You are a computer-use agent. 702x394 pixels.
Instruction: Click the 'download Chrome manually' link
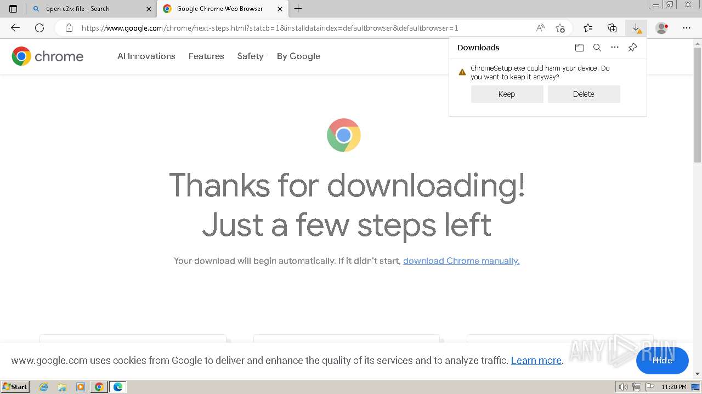461,261
